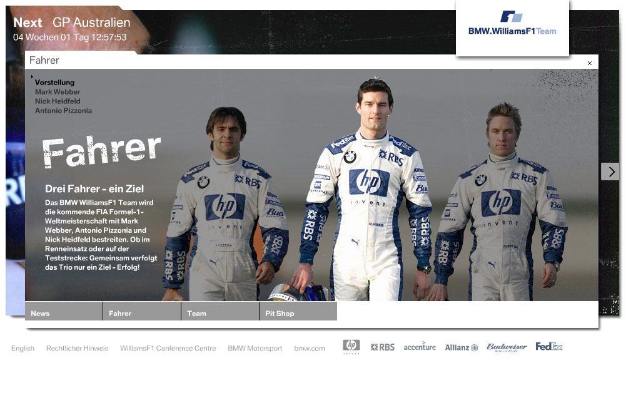Click the large Fahrer title graphic
The width and height of the screenshot is (626, 410).
coord(101,151)
